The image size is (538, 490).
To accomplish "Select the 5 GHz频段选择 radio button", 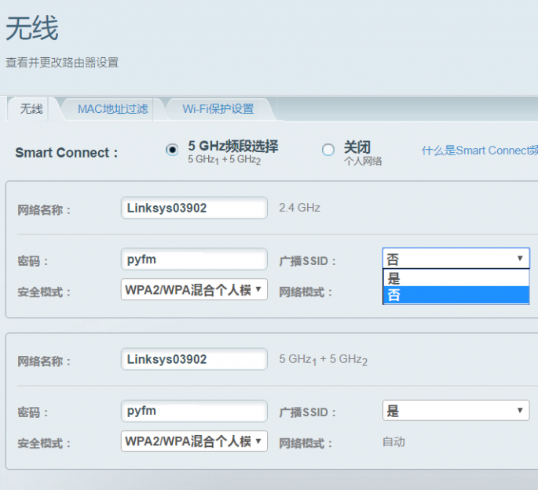I will (x=172, y=150).
